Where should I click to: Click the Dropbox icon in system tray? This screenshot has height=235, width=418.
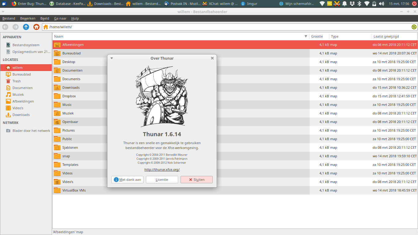tap(352, 4)
